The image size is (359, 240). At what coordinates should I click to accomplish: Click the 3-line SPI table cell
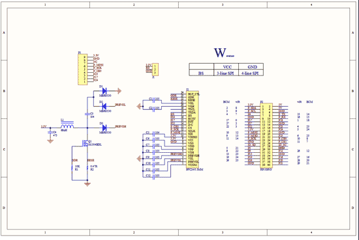[x=226, y=73]
